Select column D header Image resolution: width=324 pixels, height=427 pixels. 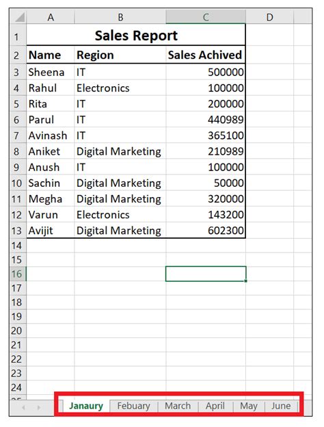pos(269,17)
